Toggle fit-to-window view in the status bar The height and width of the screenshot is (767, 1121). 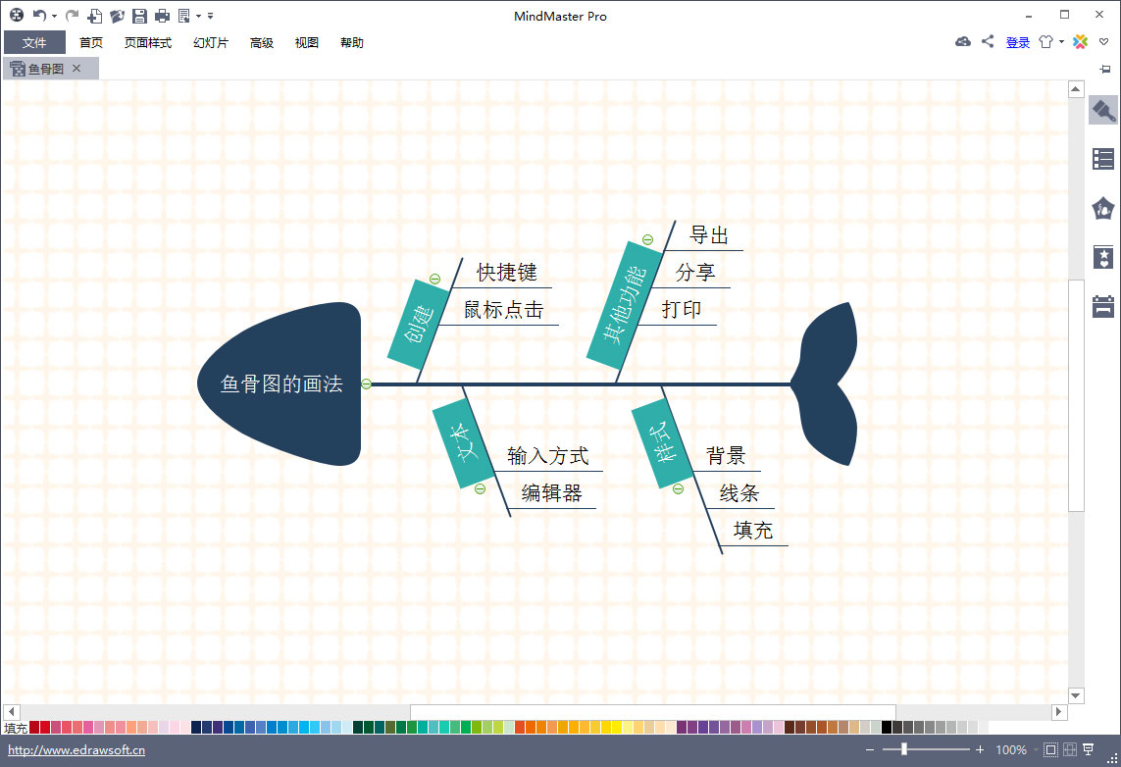pos(1049,748)
